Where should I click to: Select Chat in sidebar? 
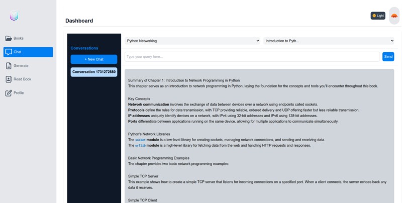coord(28,52)
